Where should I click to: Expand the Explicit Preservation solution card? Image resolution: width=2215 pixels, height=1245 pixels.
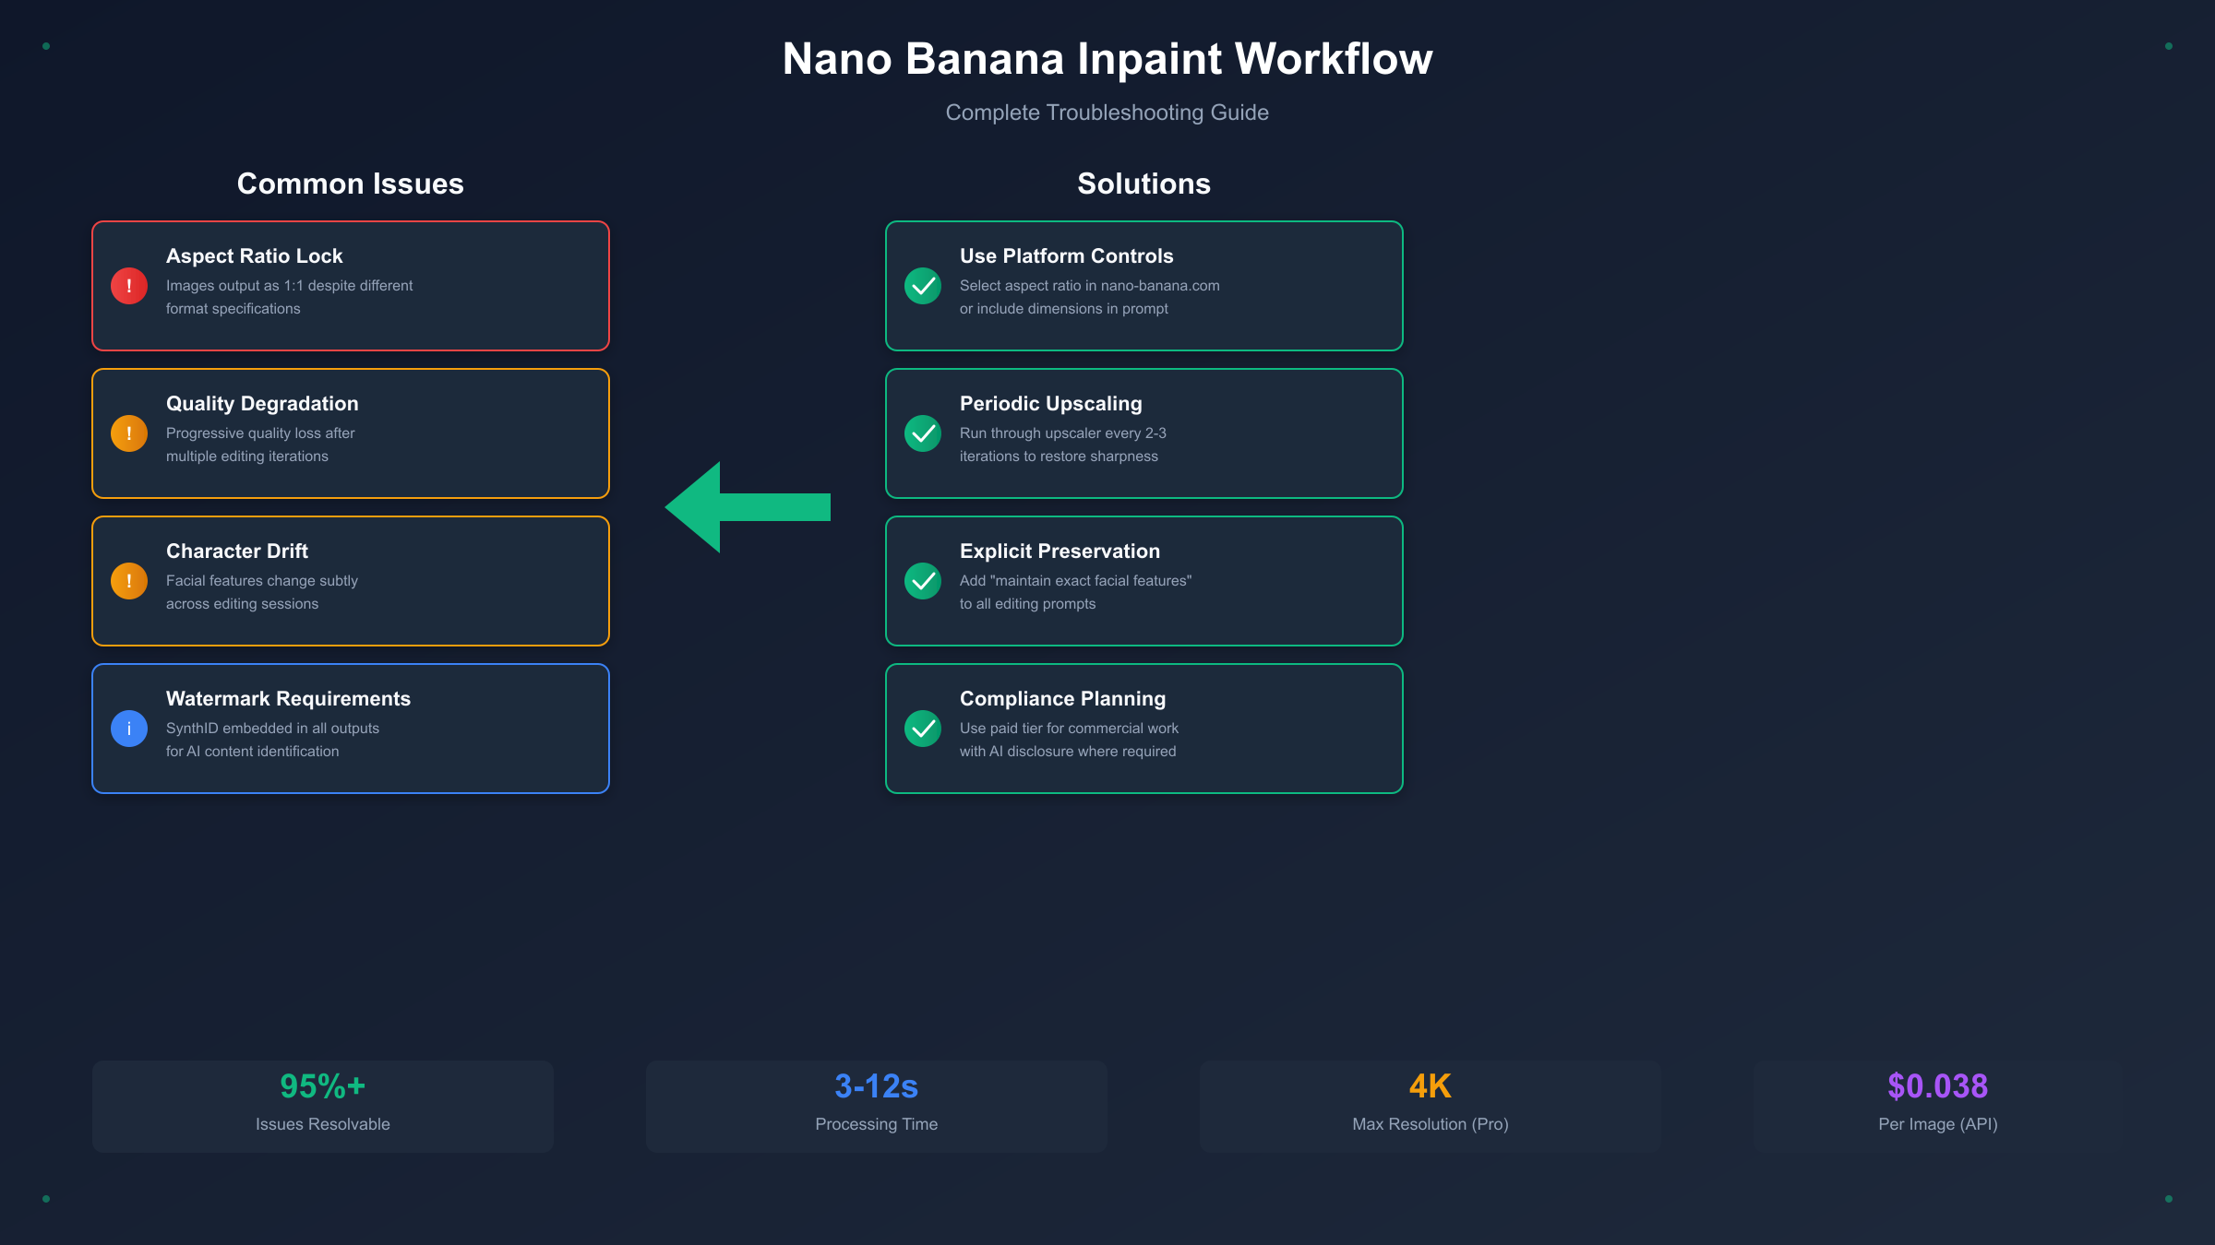[1143, 580]
